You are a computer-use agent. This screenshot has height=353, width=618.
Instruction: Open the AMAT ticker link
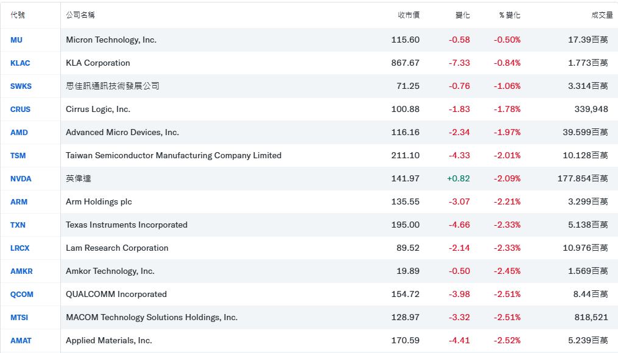click(21, 341)
